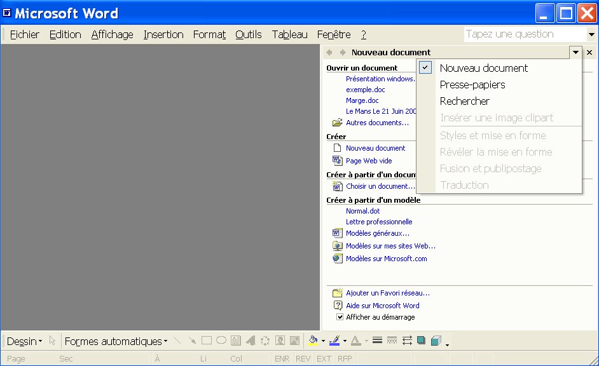Select the Objects pointer tool in drawing toolbar
The height and width of the screenshot is (366, 599).
tap(52, 341)
